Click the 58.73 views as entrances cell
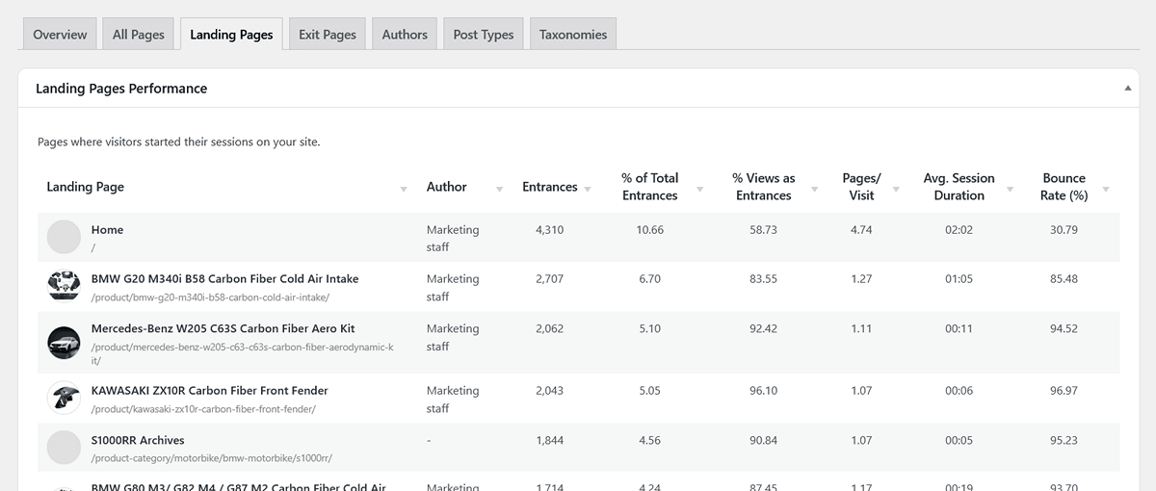This screenshot has width=1156, height=491. pyautogui.click(x=763, y=230)
